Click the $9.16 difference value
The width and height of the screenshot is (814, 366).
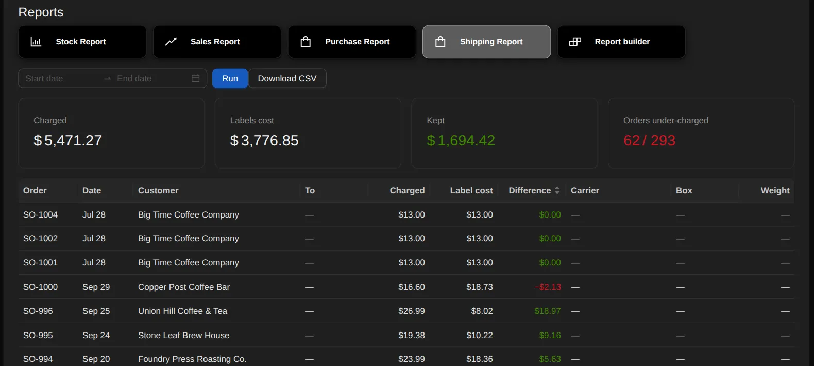tap(550, 335)
